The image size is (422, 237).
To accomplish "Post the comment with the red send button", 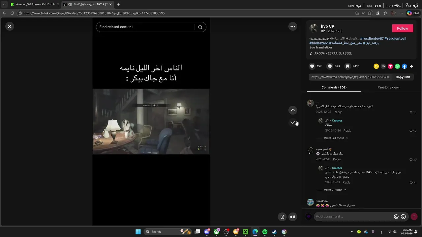I will [414, 217].
